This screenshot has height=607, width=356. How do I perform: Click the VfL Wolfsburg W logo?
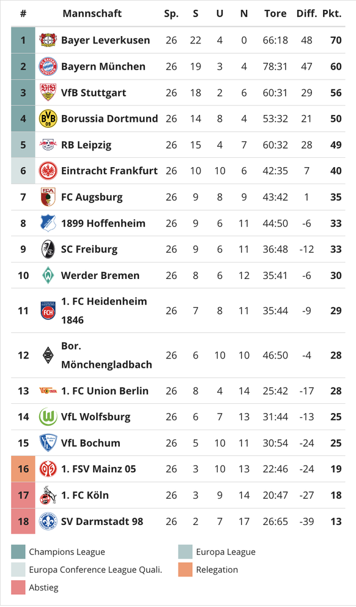click(48, 417)
